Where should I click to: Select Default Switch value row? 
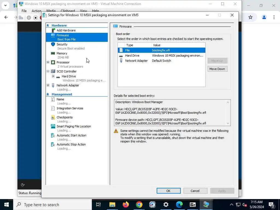click(161, 61)
